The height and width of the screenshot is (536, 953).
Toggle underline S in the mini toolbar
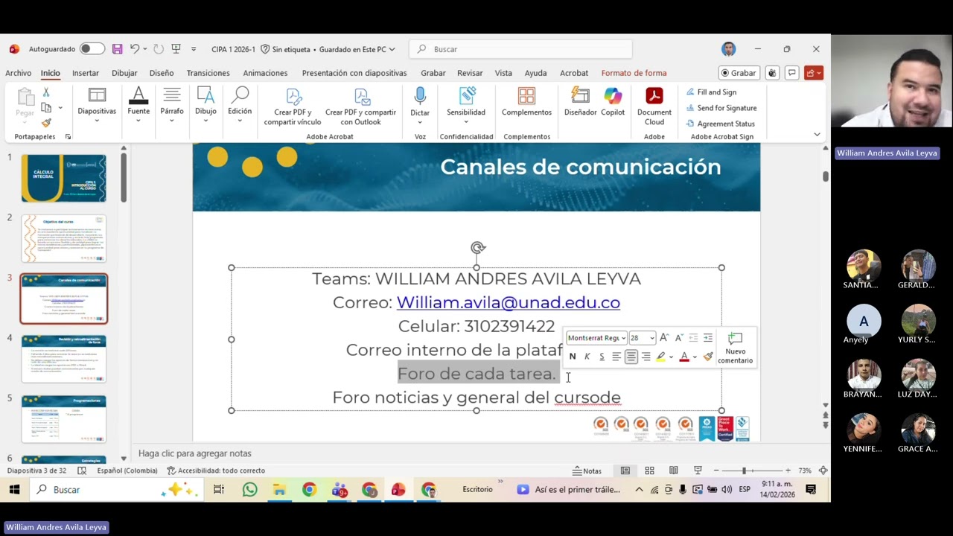coord(602,357)
